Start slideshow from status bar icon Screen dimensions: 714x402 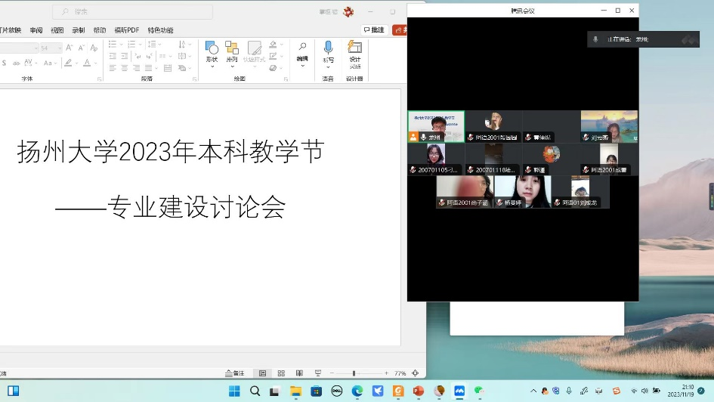tap(318, 373)
